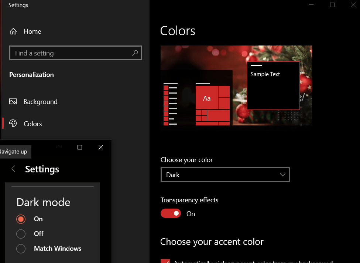This screenshot has width=360, height=263.
Task: Select the On radio button for Dark mode
Action: [x=21, y=219]
